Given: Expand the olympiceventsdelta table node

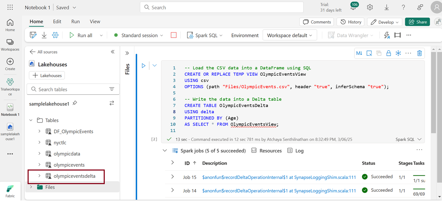Looking at the screenshot, I should click(39, 176).
